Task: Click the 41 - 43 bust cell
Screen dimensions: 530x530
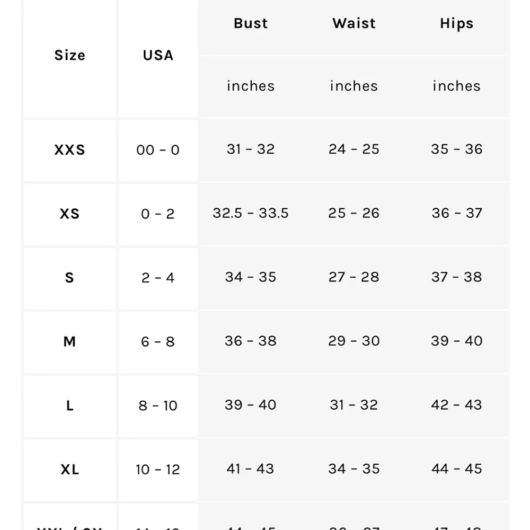Action: [x=251, y=469]
